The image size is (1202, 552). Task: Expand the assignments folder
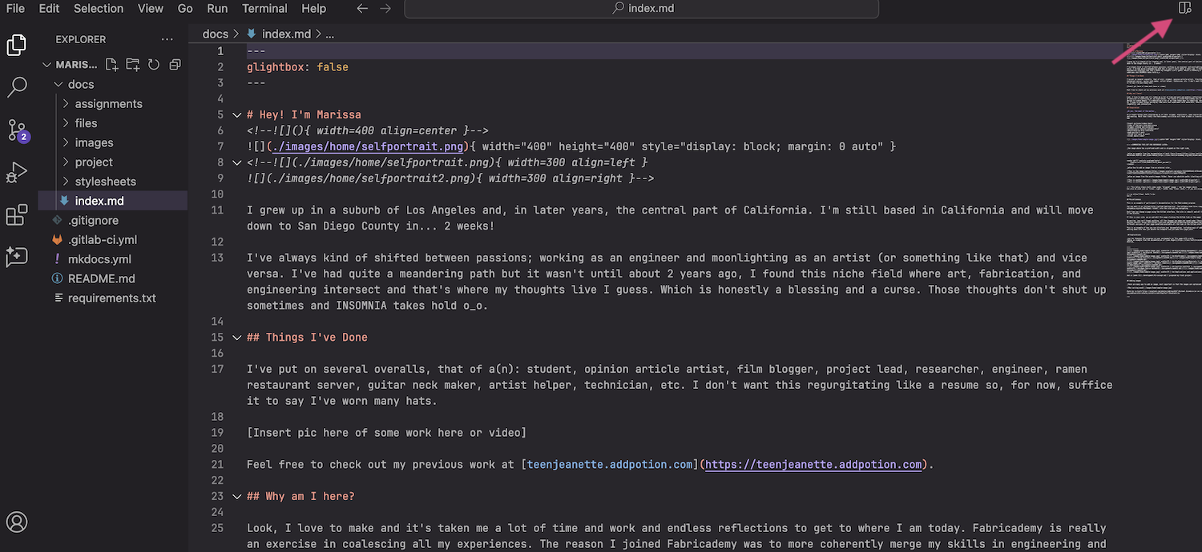tap(108, 104)
